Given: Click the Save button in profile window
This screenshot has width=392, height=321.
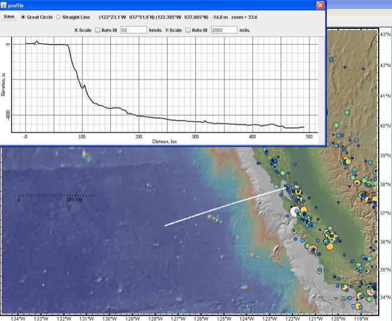Looking at the screenshot, I should [9, 17].
